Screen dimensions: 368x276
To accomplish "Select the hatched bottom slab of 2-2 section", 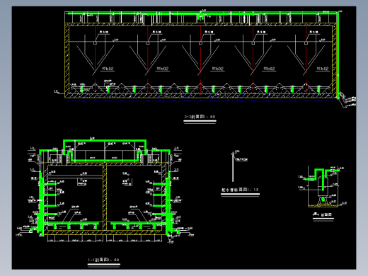I will 199,96.
